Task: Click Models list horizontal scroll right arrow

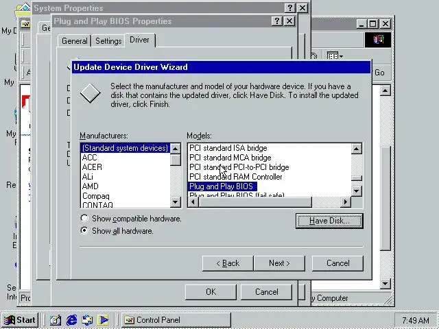Action: (346, 202)
